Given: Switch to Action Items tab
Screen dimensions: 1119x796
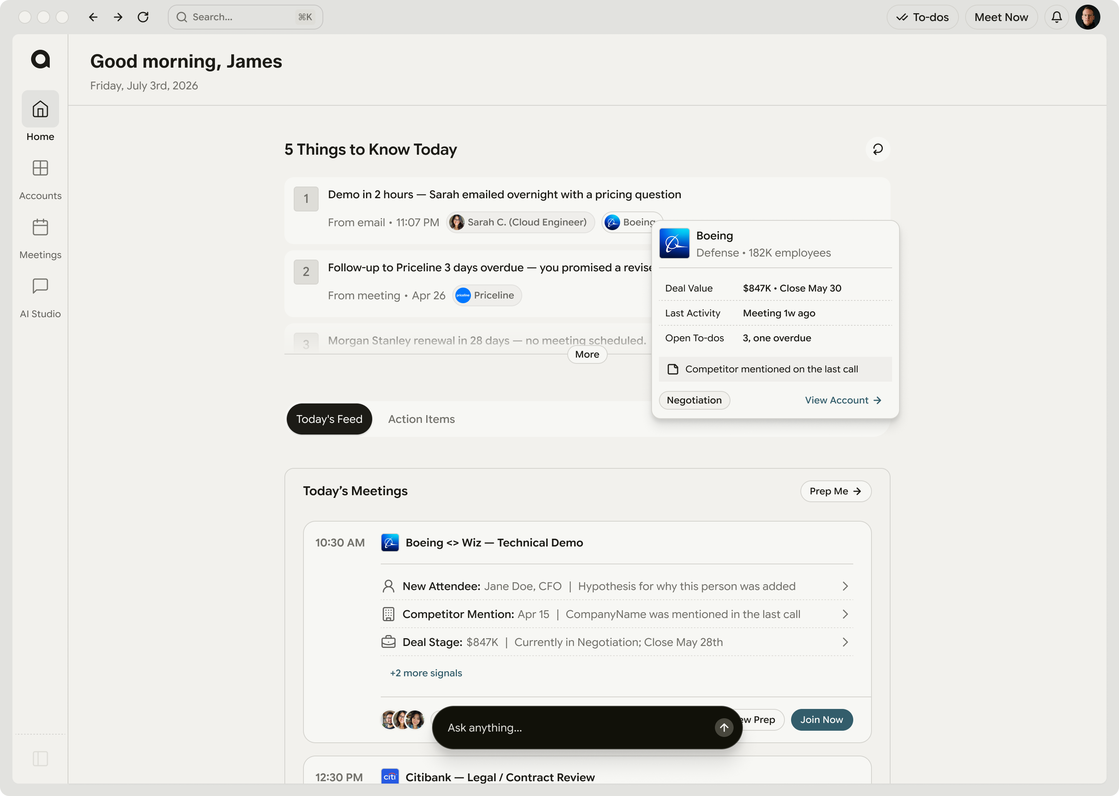Looking at the screenshot, I should 421,419.
